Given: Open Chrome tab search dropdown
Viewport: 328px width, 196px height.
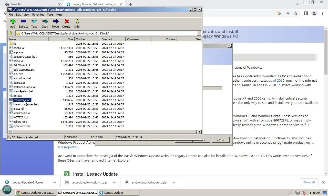Looking at the screenshot, I should click(x=297, y=4).
